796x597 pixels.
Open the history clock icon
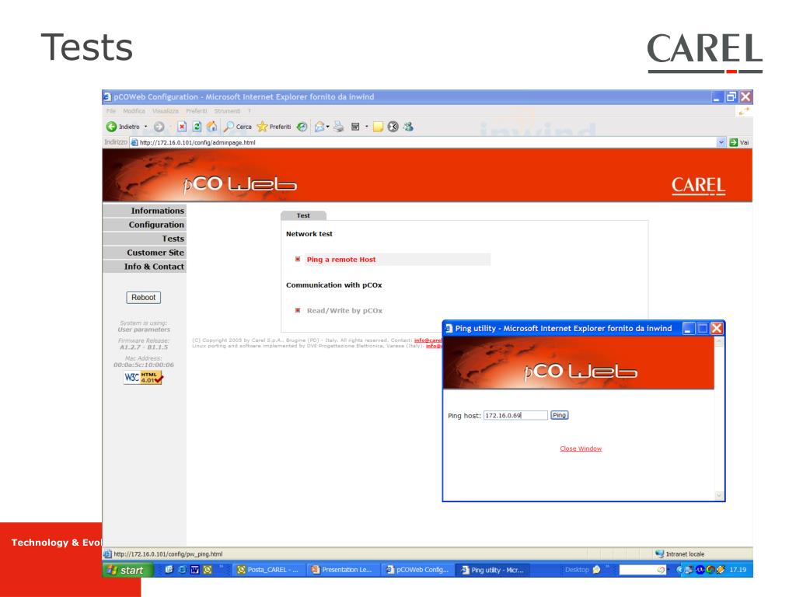coord(302,127)
